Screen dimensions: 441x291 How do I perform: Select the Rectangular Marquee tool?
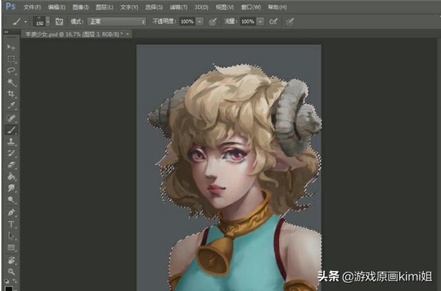point(11,59)
